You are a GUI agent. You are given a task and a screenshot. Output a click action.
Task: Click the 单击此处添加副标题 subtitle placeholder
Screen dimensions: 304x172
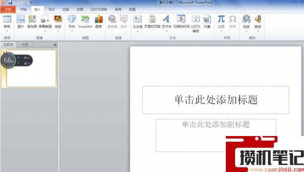pyautogui.click(x=215, y=135)
